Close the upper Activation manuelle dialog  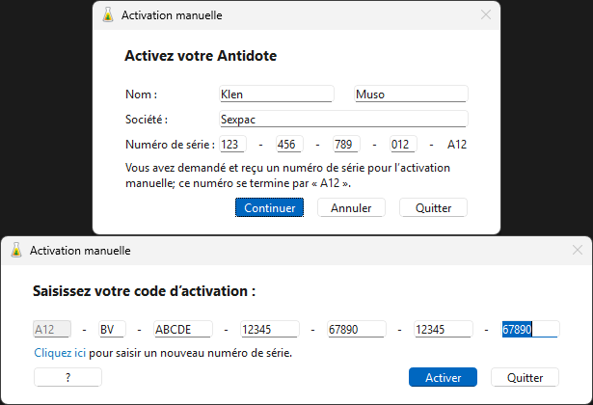(x=486, y=14)
